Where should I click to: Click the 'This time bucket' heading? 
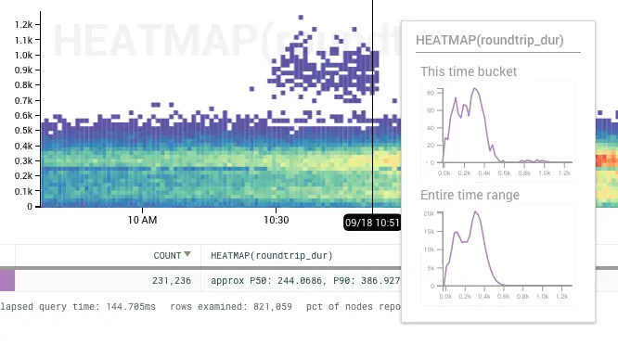click(469, 71)
